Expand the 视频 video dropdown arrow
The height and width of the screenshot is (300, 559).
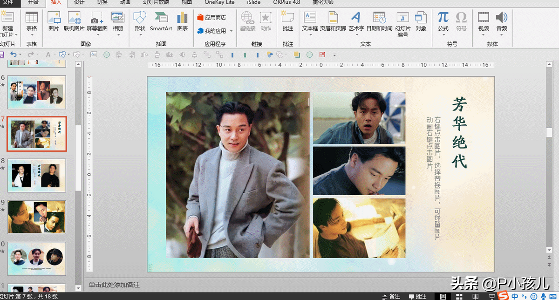coord(484,34)
